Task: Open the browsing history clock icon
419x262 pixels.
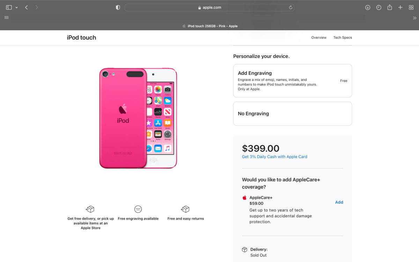Action: [379, 7]
